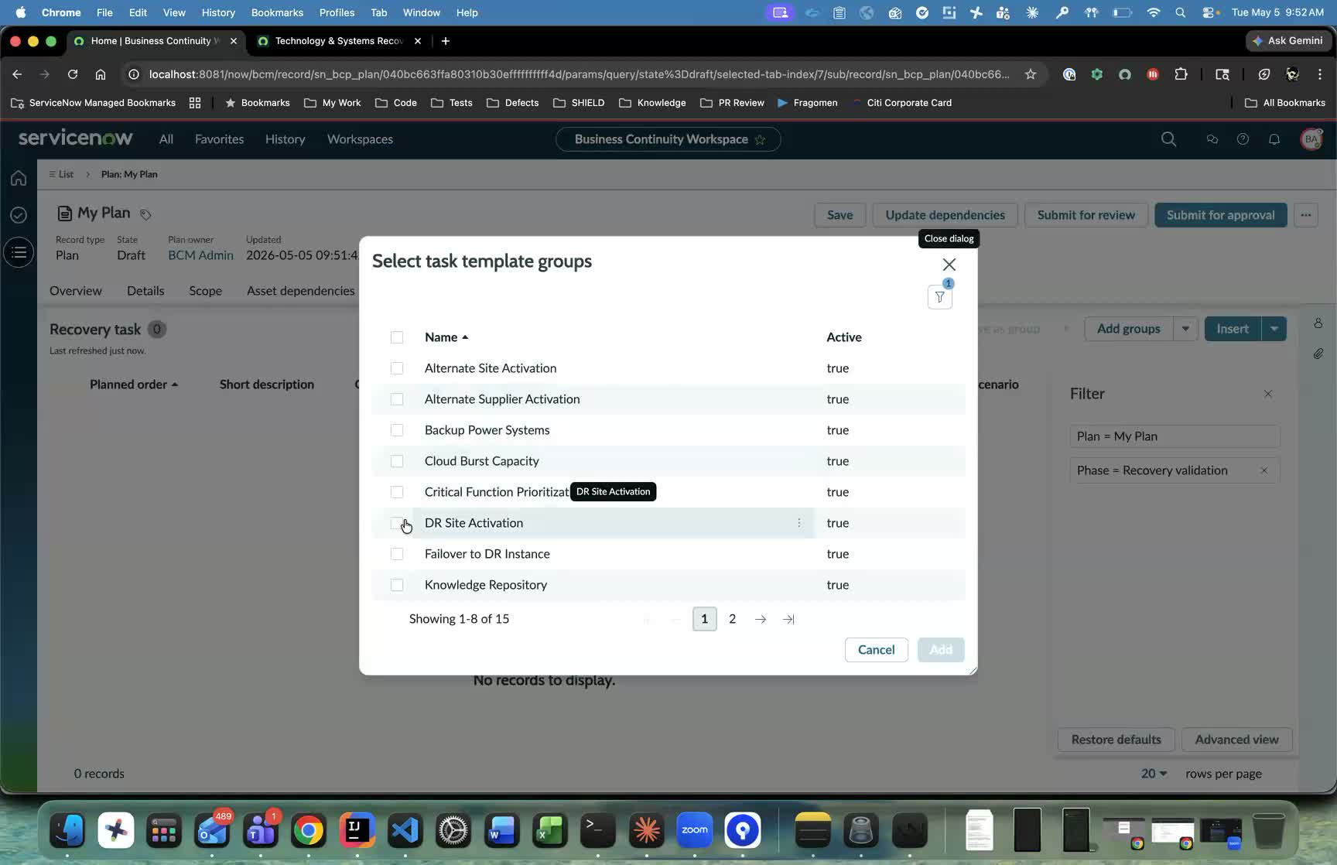
Task: Favorite Business Continuity Workspace with star
Action: [x=760, y=139]
